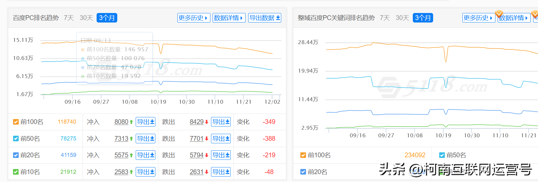Export 冲入 data for 前100名 row
538x182 pixels.
pos(146,122)
